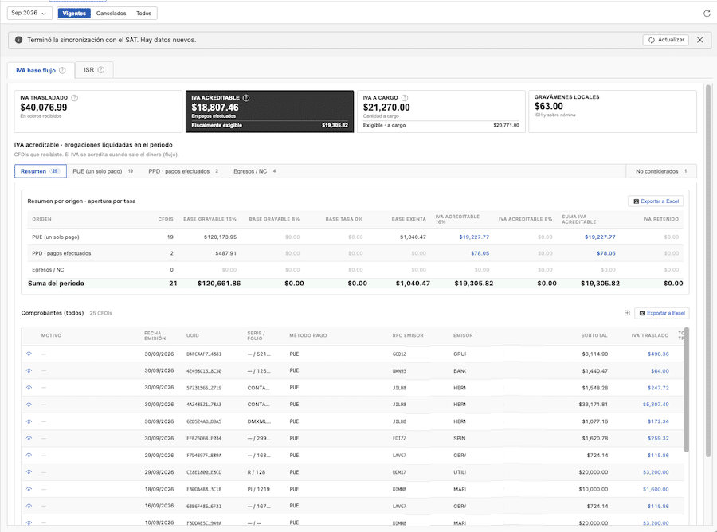
Task: Click the help icon beside ISR tab
Action: 101,70
